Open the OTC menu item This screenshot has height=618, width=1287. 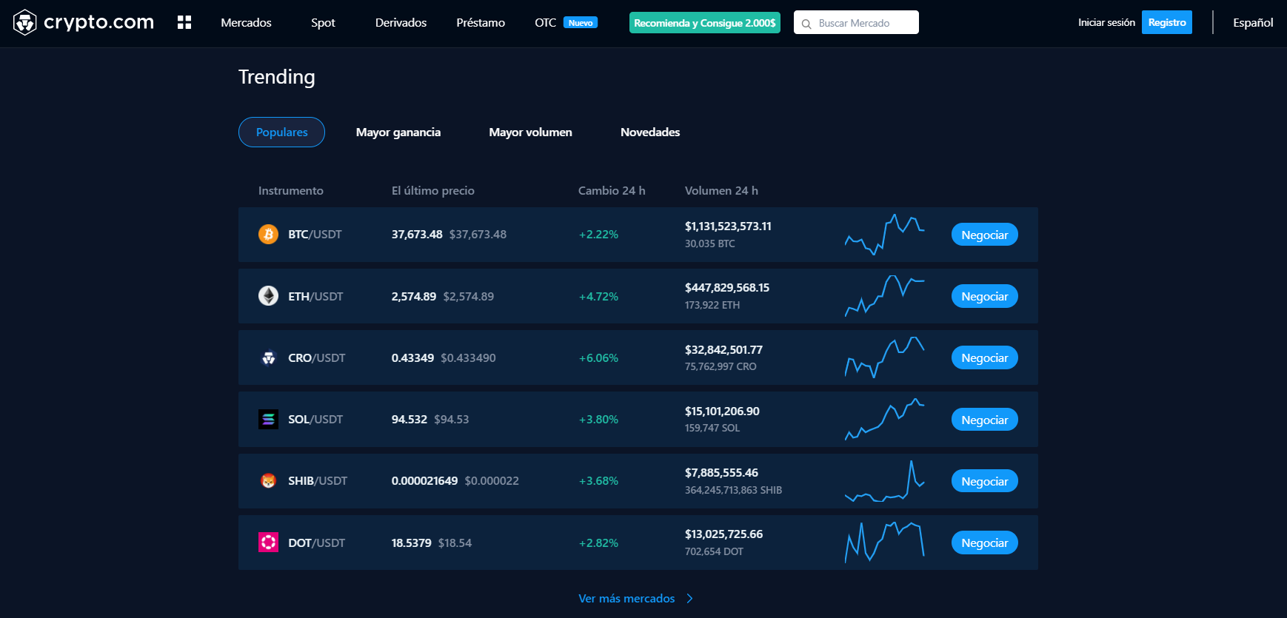pos(545,23)
